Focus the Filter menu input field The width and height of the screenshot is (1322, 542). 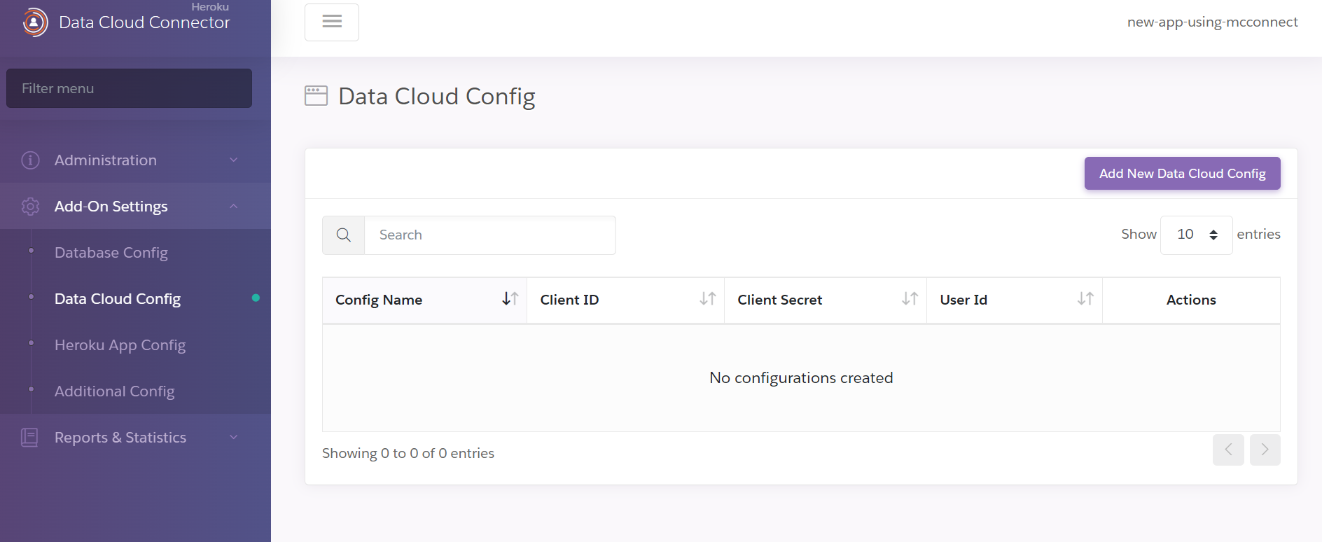tap(129, 88)
